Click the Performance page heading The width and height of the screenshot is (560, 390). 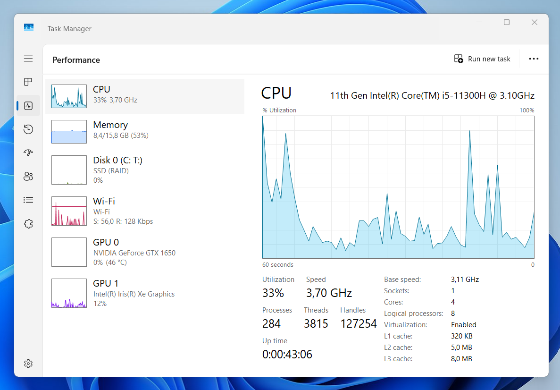(76, 59)
